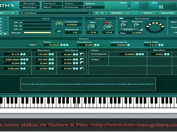Screen dimensions: 177x132
Task: Click the Lowpass 22000 Hz value field
Action: click(x=73, y=25)
